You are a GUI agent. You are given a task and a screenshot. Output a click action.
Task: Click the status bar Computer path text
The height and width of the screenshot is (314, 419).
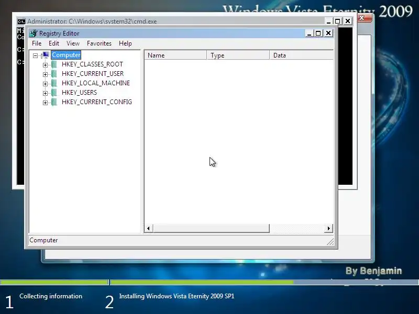(x=43, y=240)
